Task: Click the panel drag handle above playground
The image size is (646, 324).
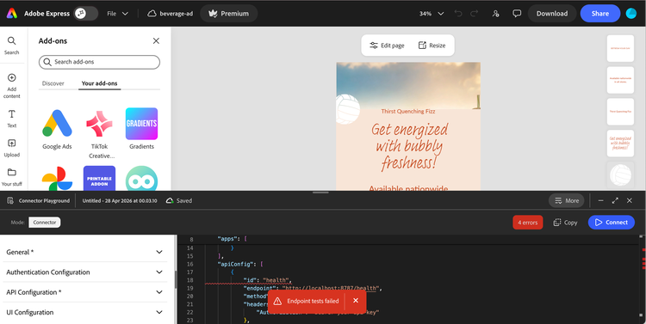Action: coord(320,193)
